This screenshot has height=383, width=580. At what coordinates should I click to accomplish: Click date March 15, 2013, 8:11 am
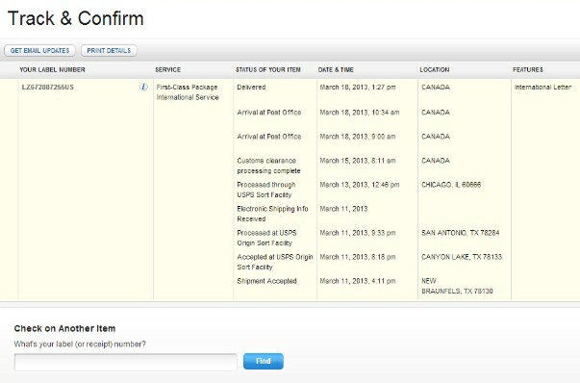358,161
